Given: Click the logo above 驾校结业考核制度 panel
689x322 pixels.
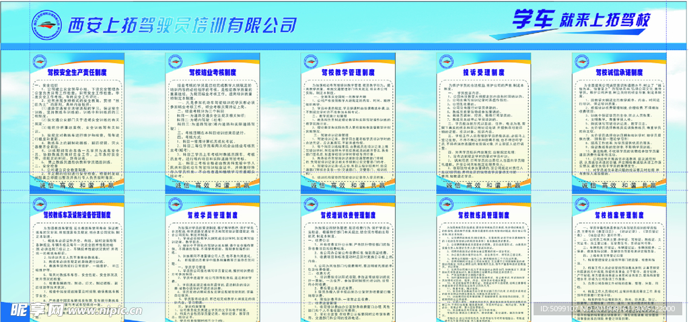Looking at the screenshot, I should (x=175, y=61).
